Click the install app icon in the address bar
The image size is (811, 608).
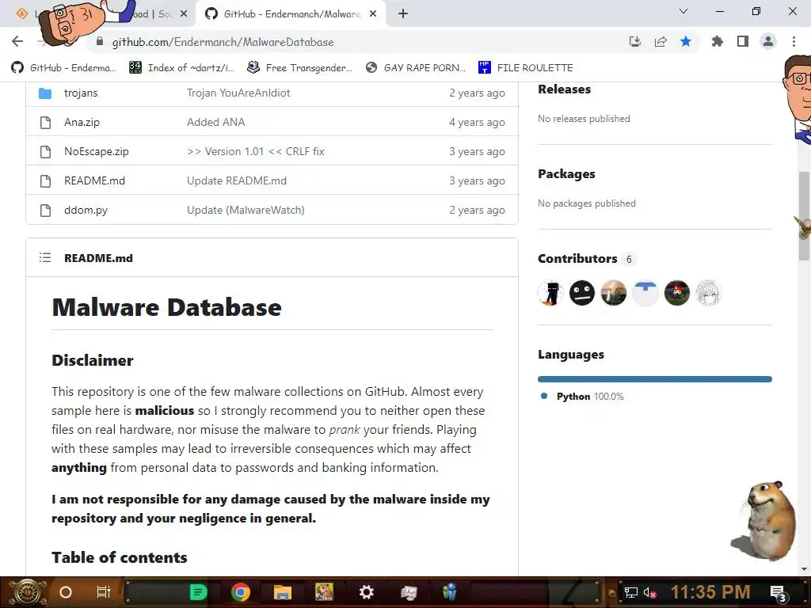(x=634, y=41)
